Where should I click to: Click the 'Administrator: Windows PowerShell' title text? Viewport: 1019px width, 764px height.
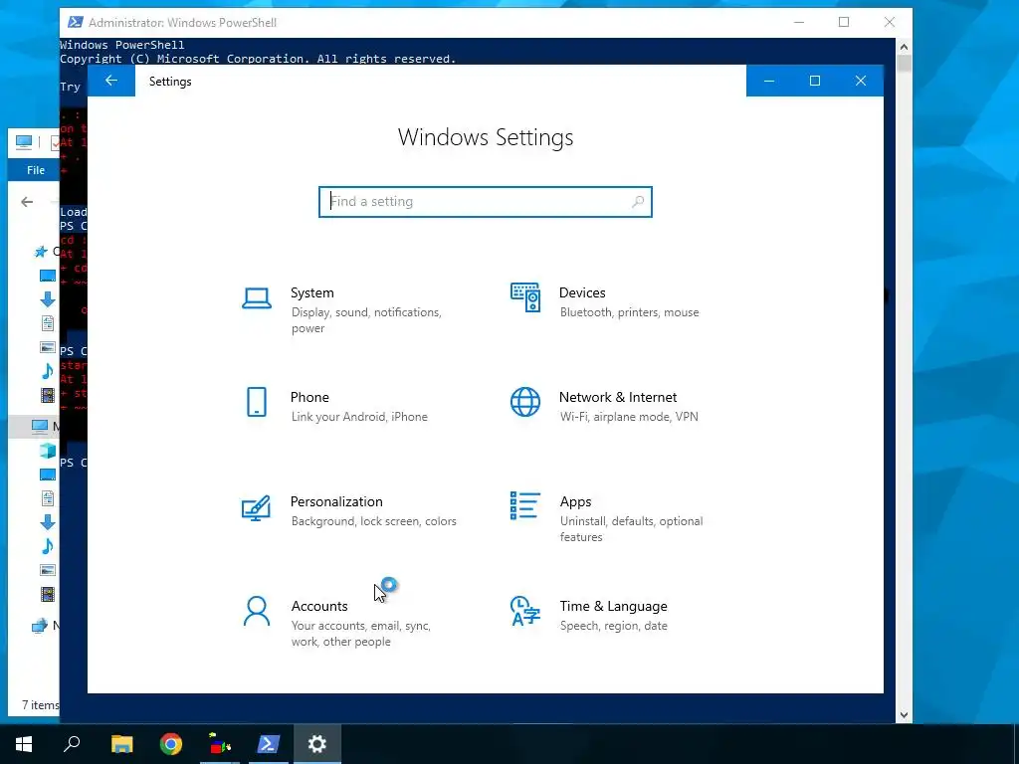click(183, 22)
